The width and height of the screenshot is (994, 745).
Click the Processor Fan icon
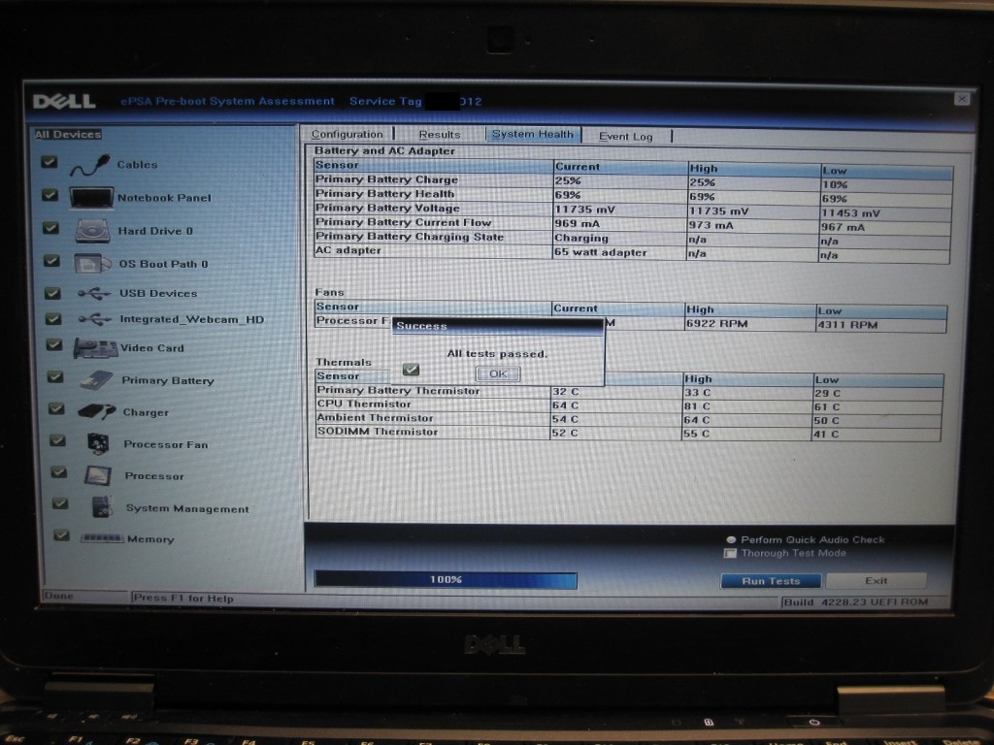tap(98, 443)
